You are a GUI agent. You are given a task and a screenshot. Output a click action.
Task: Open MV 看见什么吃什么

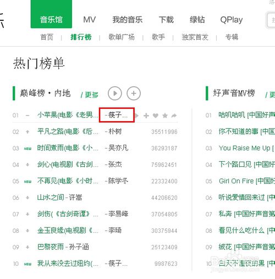pyautogui.click(x=246, y=231)
